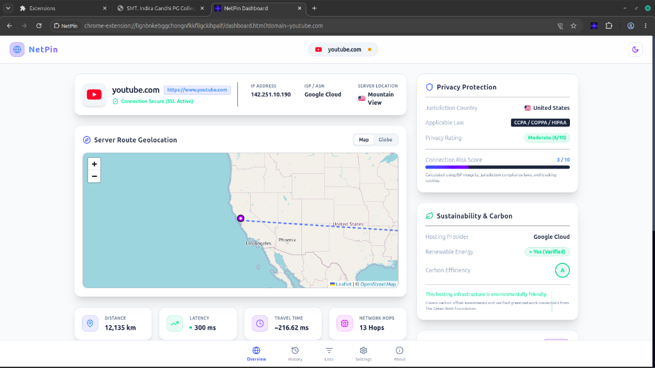Open the https://www.youtube.com link
Screen dimensions: 655x368
pyautogui.click(x=197, y=89)
